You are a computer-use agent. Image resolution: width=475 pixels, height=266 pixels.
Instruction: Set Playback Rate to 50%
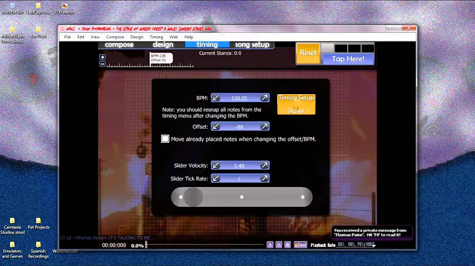[x=351, y=244]
